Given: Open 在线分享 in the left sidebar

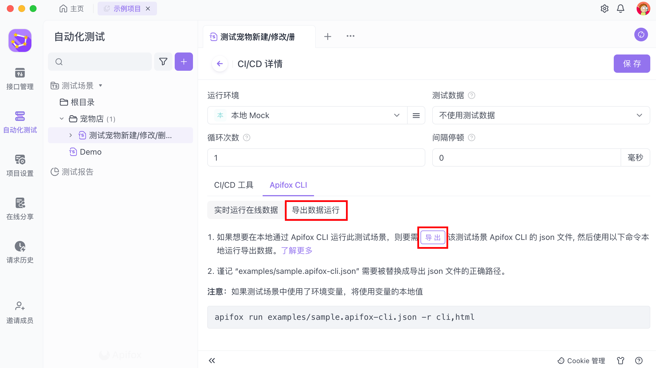Looking at the screenshot, I should point(20,209).
